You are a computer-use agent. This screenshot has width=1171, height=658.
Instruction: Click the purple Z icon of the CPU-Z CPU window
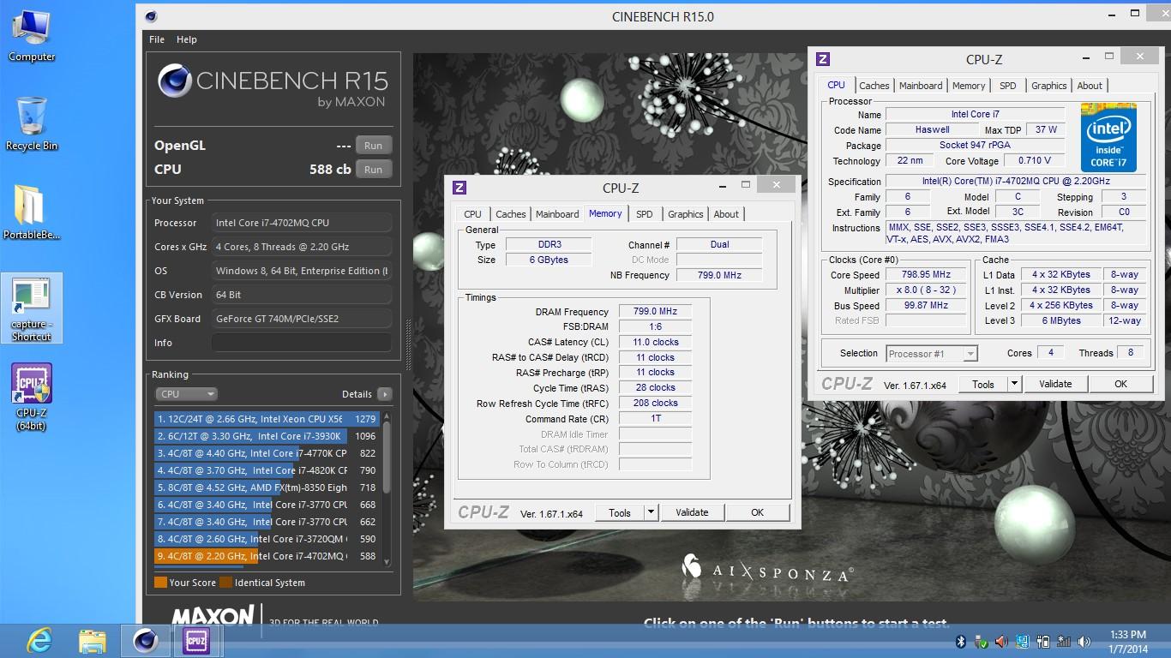tap(823, 59)
